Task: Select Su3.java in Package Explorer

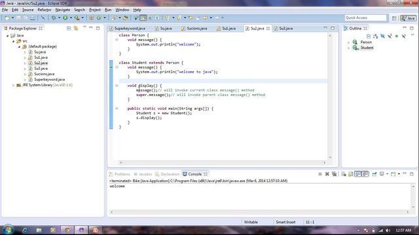Action: (x=41, y=69)
